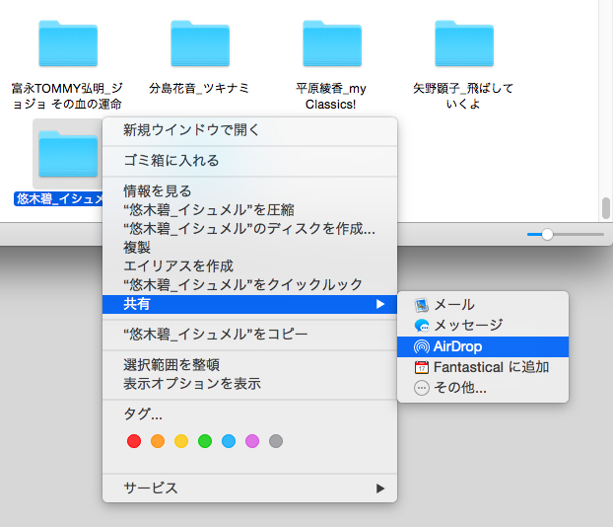Viewport: 613px width, 527px height.
Task: Select the 分島花音_ツキナミ folder
Action: [199, 43]
